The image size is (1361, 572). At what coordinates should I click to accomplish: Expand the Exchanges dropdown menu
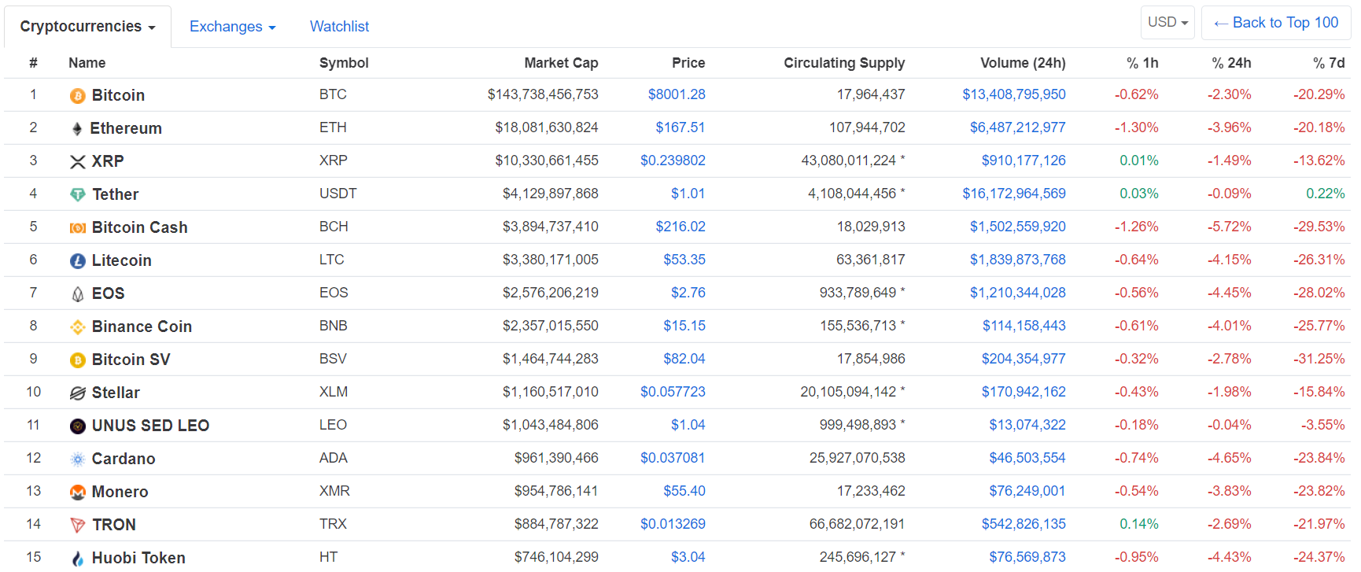(x=232, y=27)
